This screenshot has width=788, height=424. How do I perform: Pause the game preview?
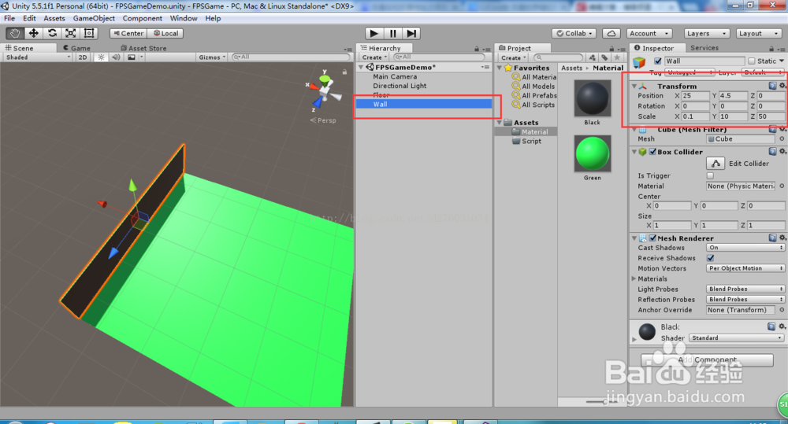point(392,33)
